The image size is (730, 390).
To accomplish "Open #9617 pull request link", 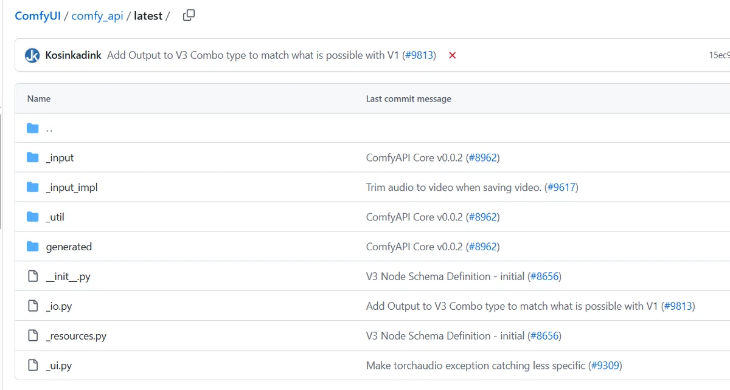I will click(561, 187).
